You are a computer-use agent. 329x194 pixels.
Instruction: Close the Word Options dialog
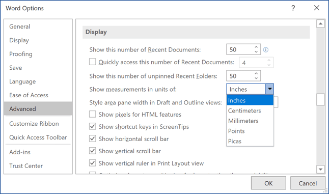pyautogui.click(x=317, y=8)
